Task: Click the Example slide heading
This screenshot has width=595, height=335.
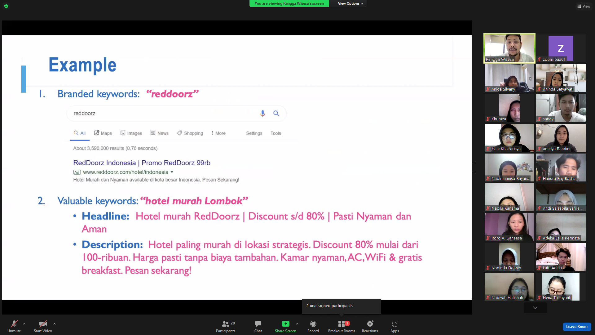Action: (x=82, y=65)
